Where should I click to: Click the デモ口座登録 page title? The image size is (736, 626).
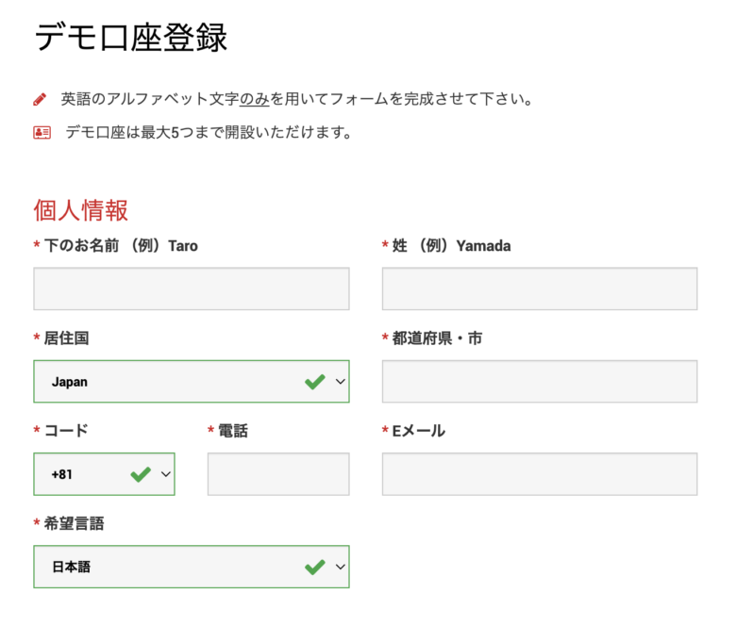pyautogui.click(x=131, y=37)
